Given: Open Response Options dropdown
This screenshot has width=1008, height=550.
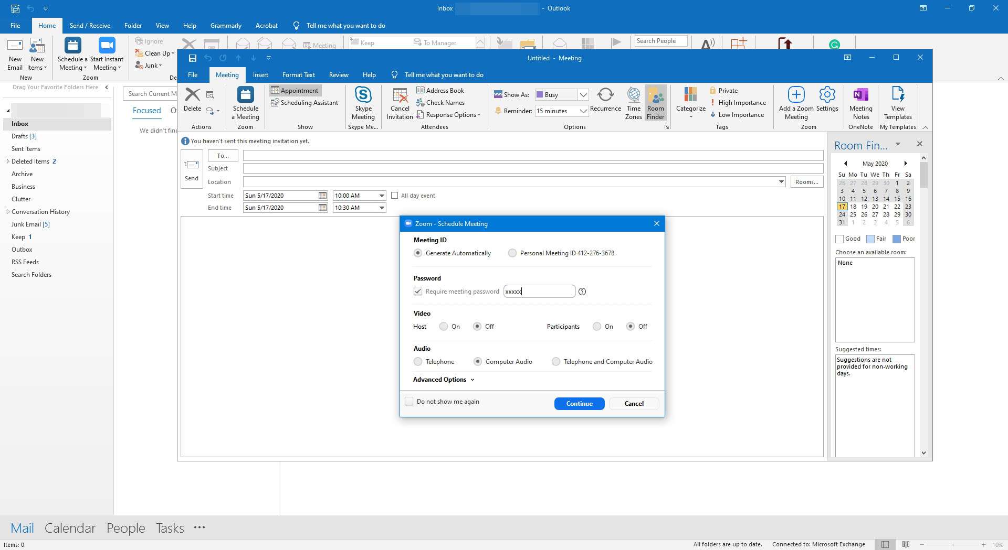Looking at the screenshot, I should point(448,114).
